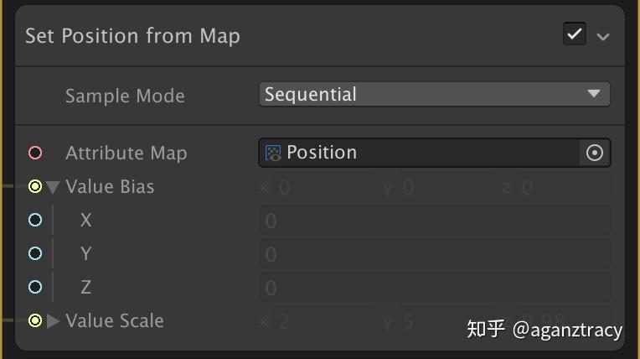Image resolution: width=640 pixels, height=359 pixels.
Task: Click the Attribute Map Position field
Action: click(x=419, y=153)
